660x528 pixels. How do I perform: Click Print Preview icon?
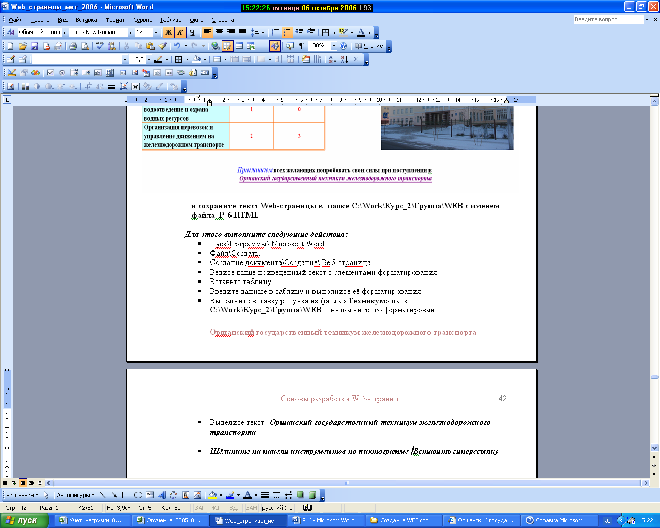click(x=85, y=46)
